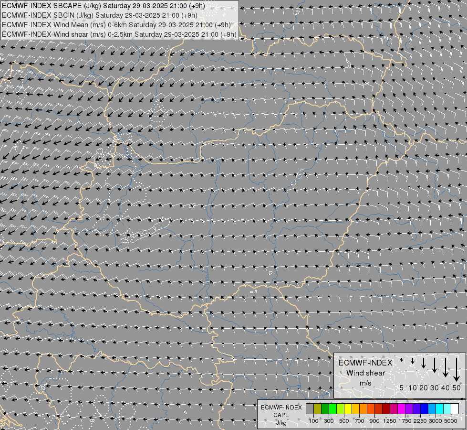Screen dimensions: 467x430
Task: Click the '10' wind shear scale number
Action: 413,387
